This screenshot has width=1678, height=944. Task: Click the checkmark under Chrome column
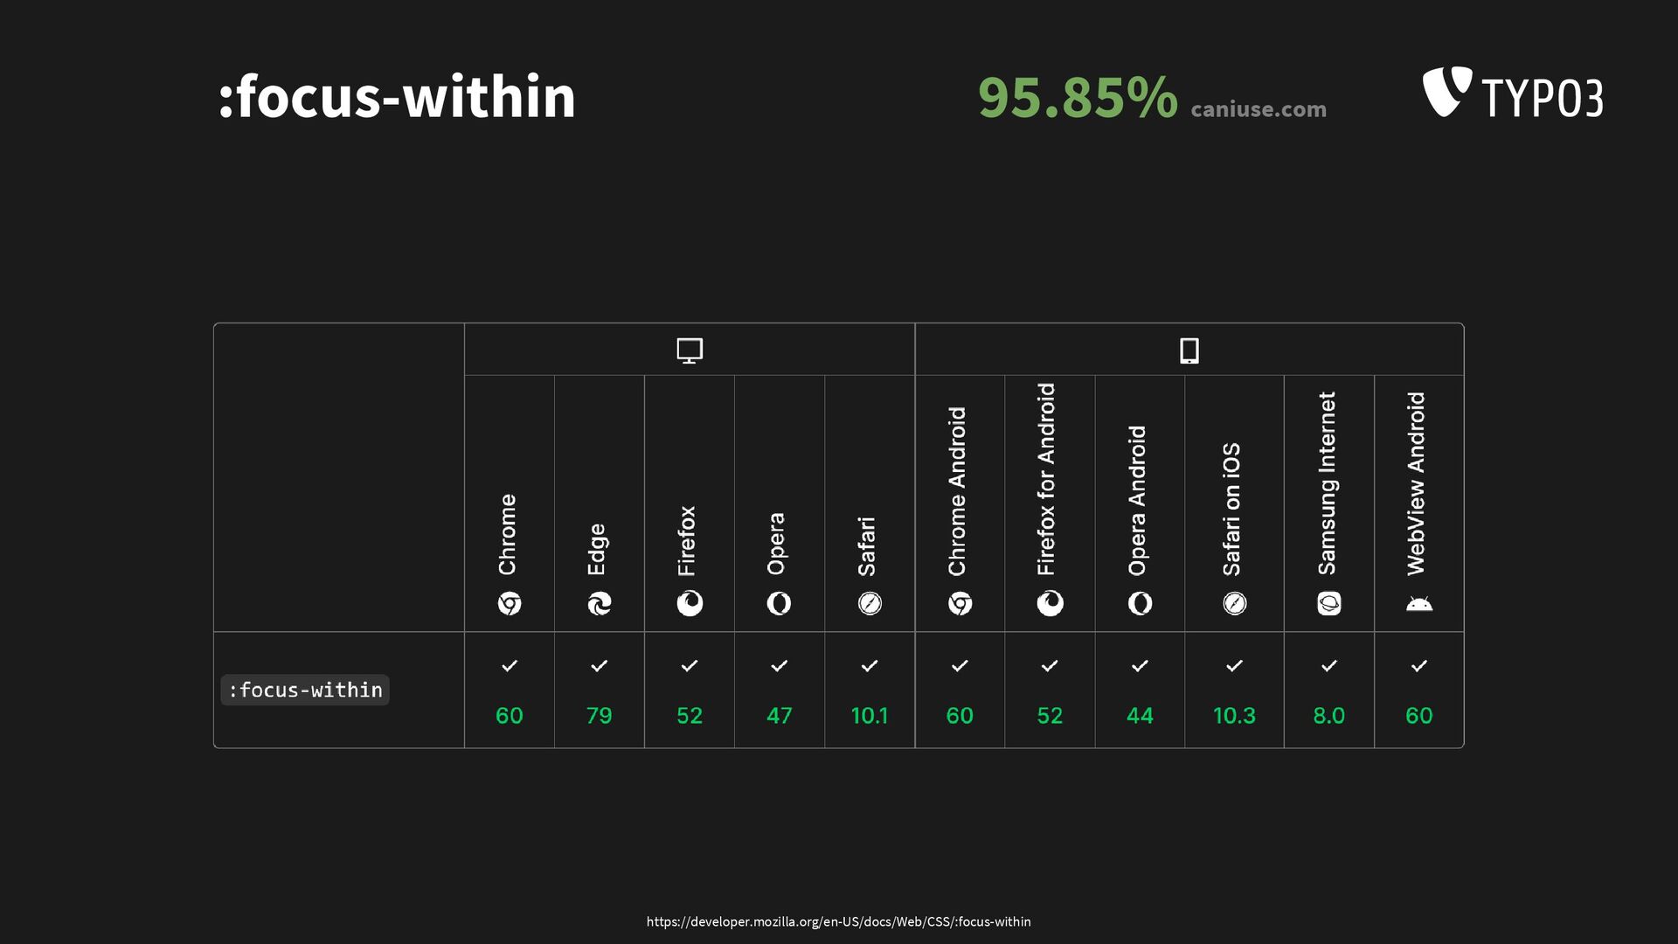510,666
